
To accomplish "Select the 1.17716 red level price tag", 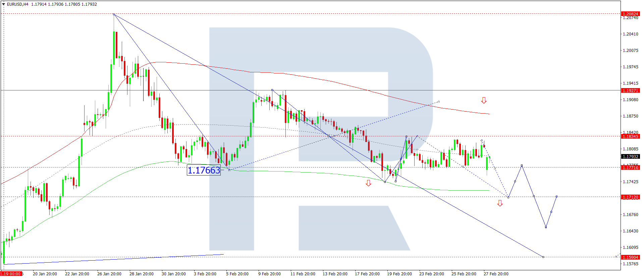I will coord(630,167).
